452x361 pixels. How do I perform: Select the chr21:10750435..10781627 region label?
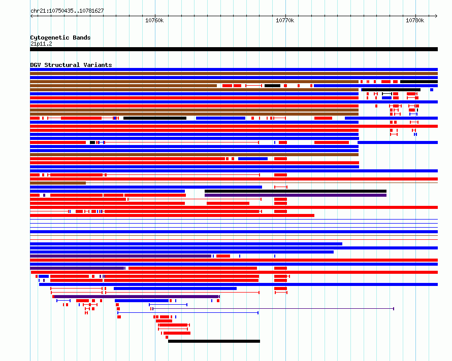67,11
